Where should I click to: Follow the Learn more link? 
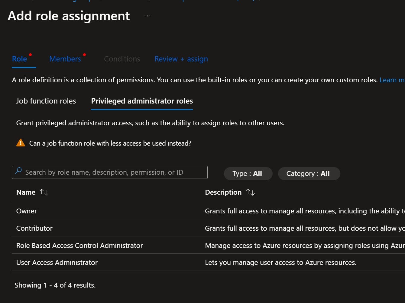tap(392, 80)
